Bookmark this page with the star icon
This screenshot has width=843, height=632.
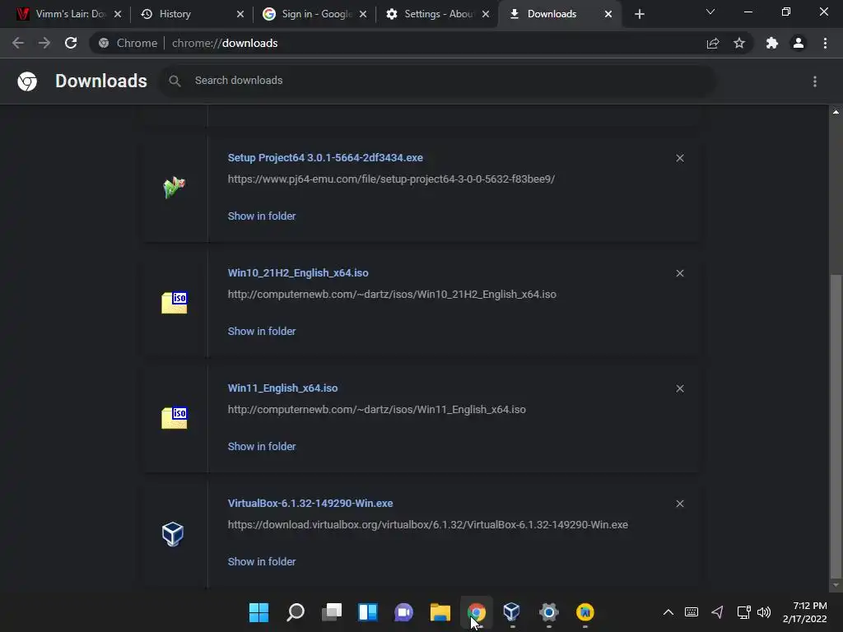pos(739,43)
